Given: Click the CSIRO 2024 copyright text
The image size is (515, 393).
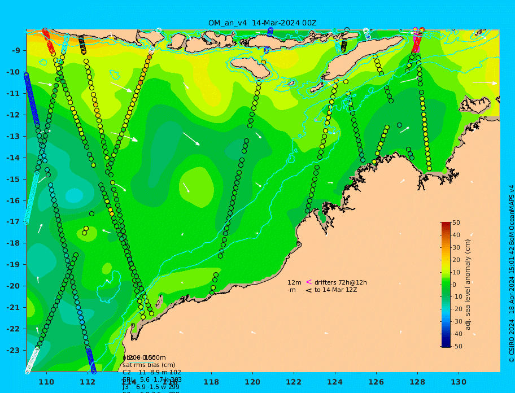Looking at the screenshot, I should [512, 274].
